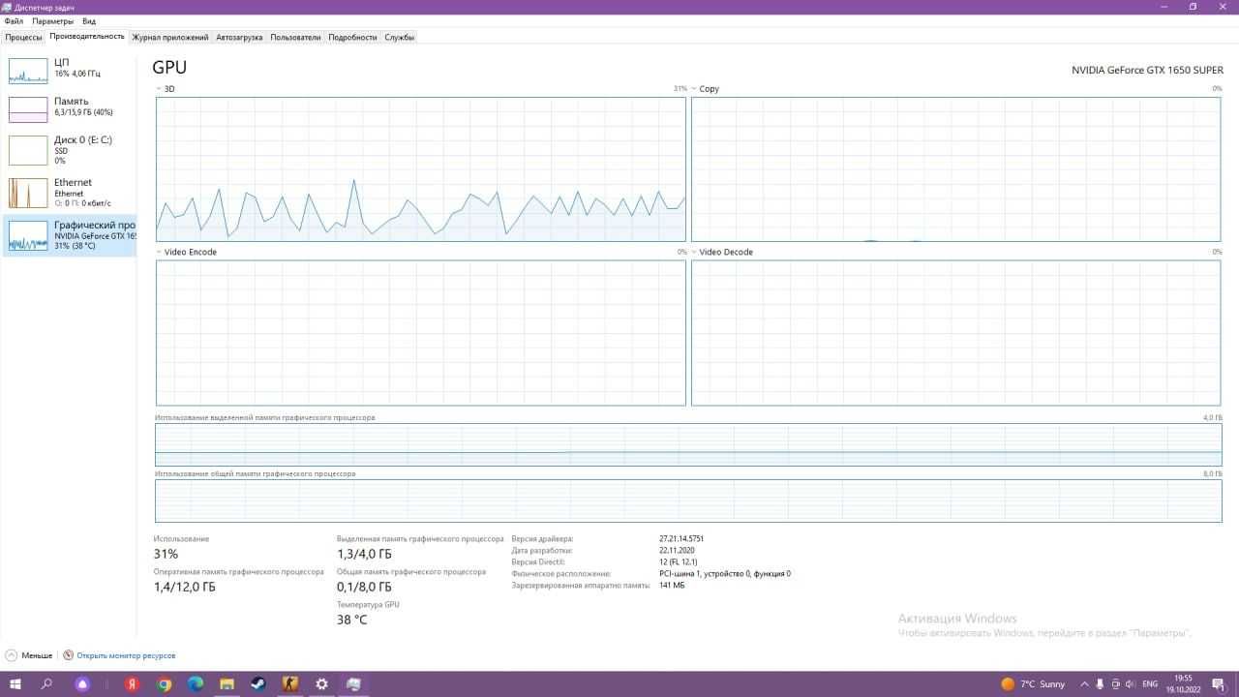Click the dedicated GPU memory graph
Screen dimensions: 1239x697
pyautogui.click(x=688, y=444)
